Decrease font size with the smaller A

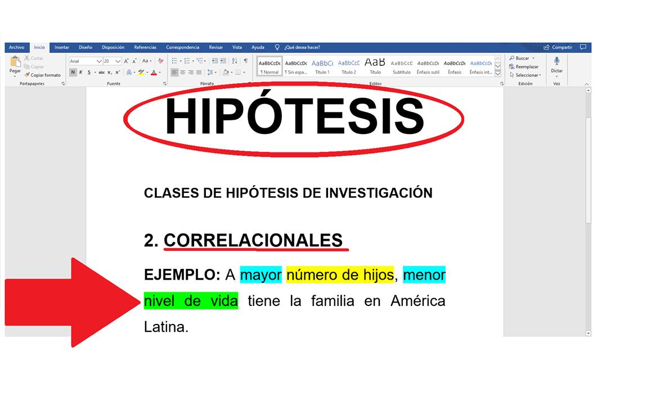pos(134,61)
